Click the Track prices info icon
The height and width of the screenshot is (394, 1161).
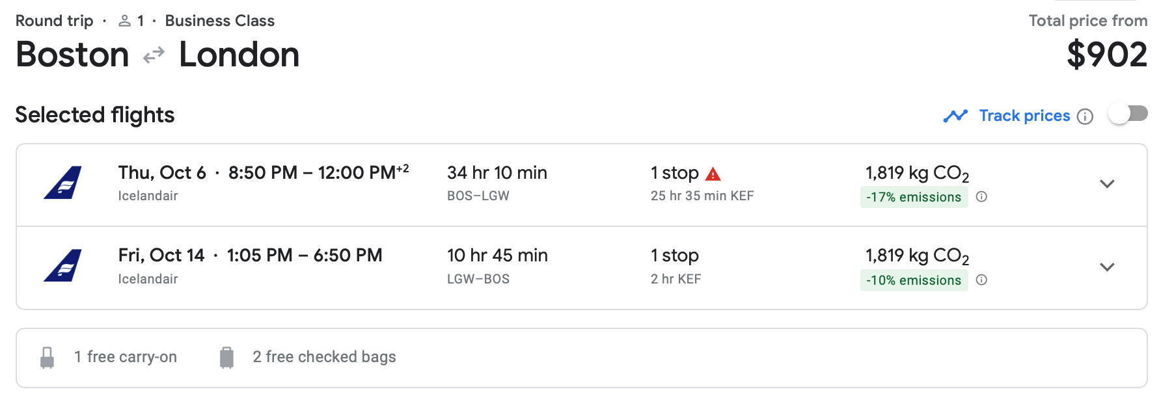point(1085,116)
